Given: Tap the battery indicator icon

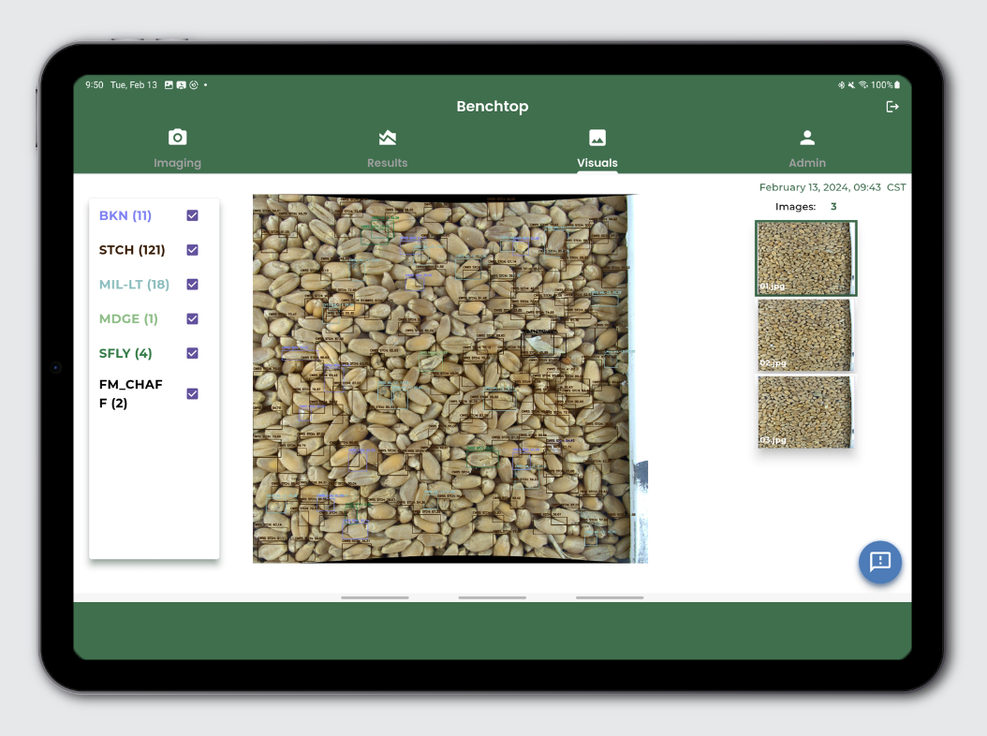Looking at the screenshot, I should (x=897, y=84).
